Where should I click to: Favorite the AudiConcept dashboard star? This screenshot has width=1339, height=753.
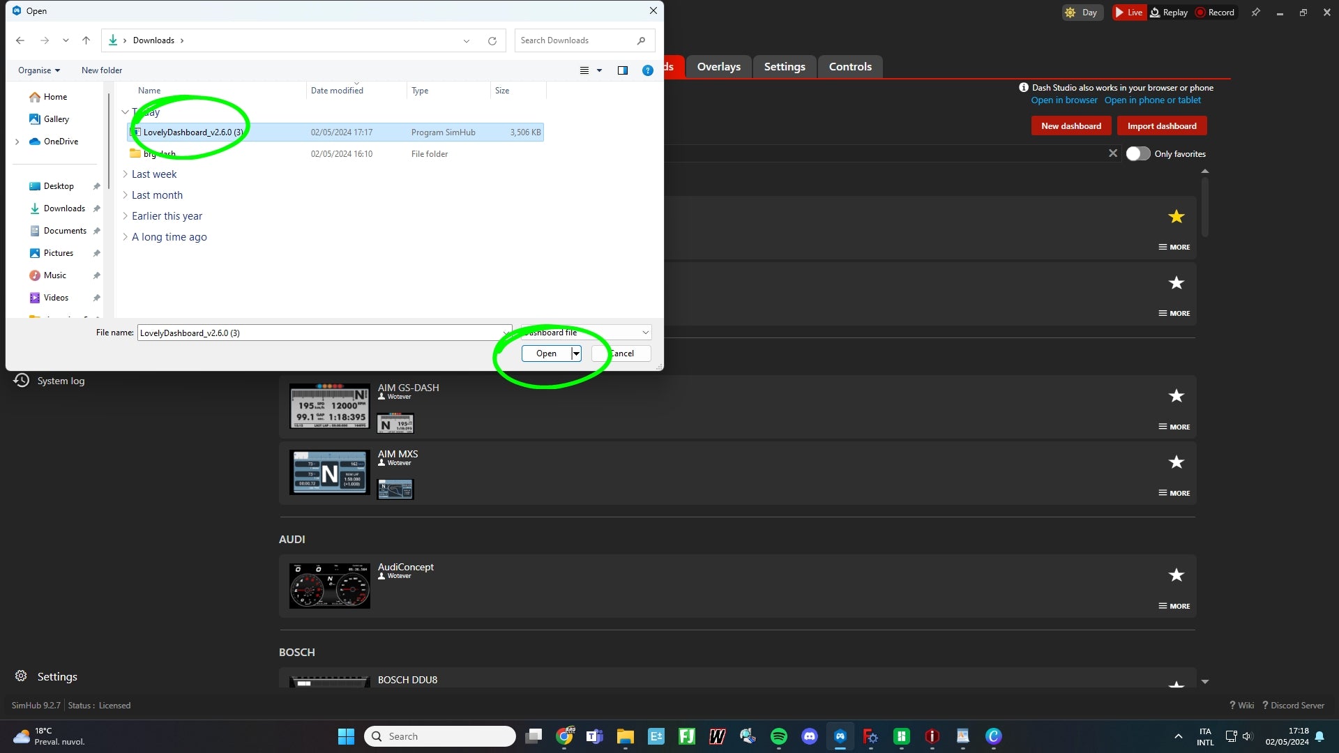pyautogui.click(x=1177, y=575)
